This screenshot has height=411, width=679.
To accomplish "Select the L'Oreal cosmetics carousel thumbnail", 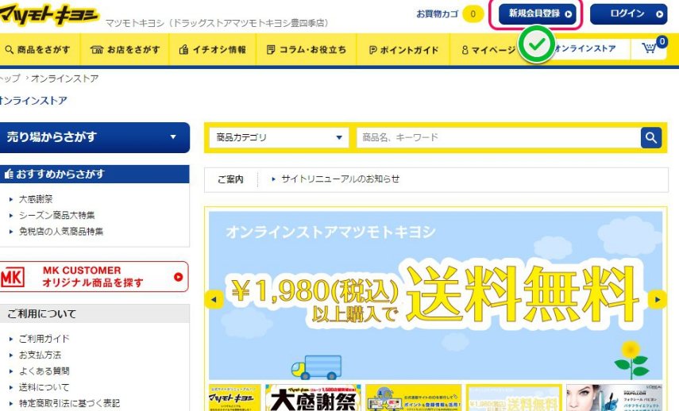I will pyautogui.click(x=614, y=398).
